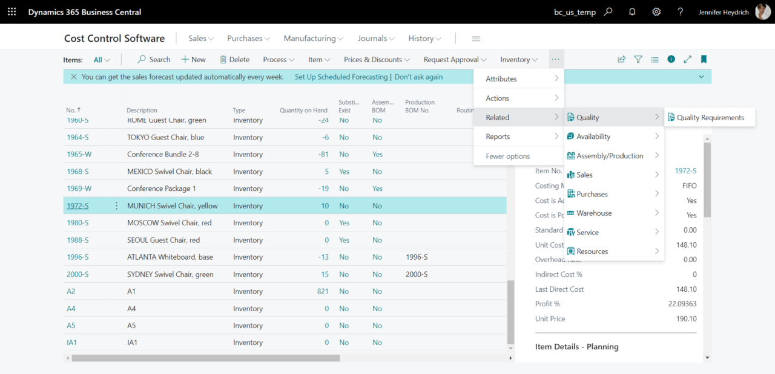
Task: Sort by the No. column header
Action: [73, 111]
